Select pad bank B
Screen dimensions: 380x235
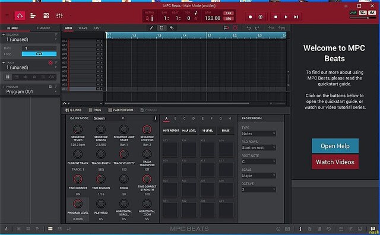click(x=175, y=119)
